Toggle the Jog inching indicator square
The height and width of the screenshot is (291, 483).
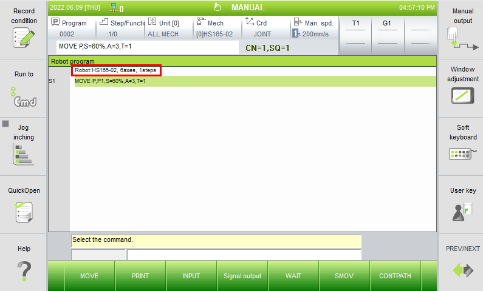point(5,124)
